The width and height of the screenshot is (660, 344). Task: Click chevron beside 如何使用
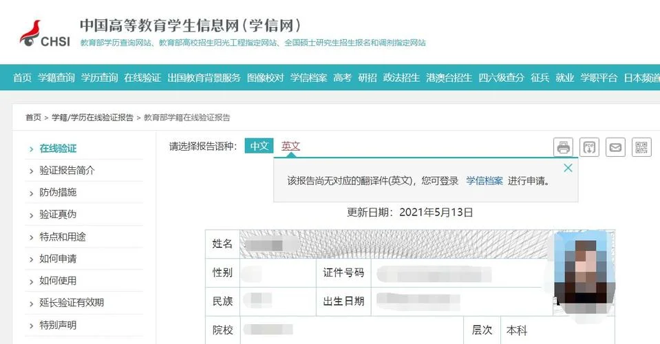click(x=31, y=281)
